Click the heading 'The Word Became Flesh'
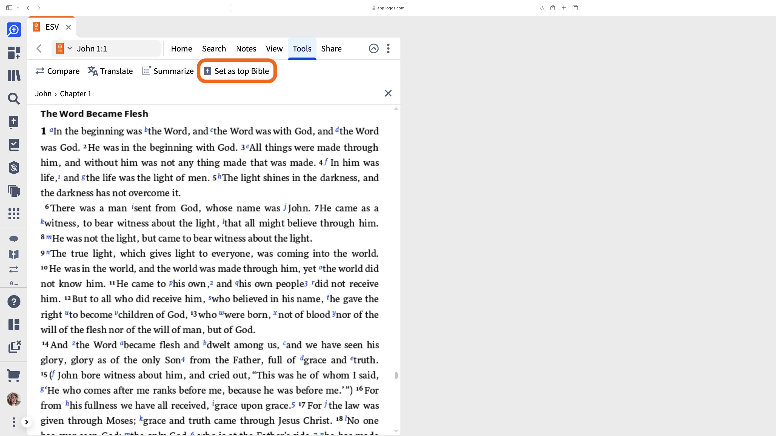This screenshot has height=436, width=776. tap(95, 114)
